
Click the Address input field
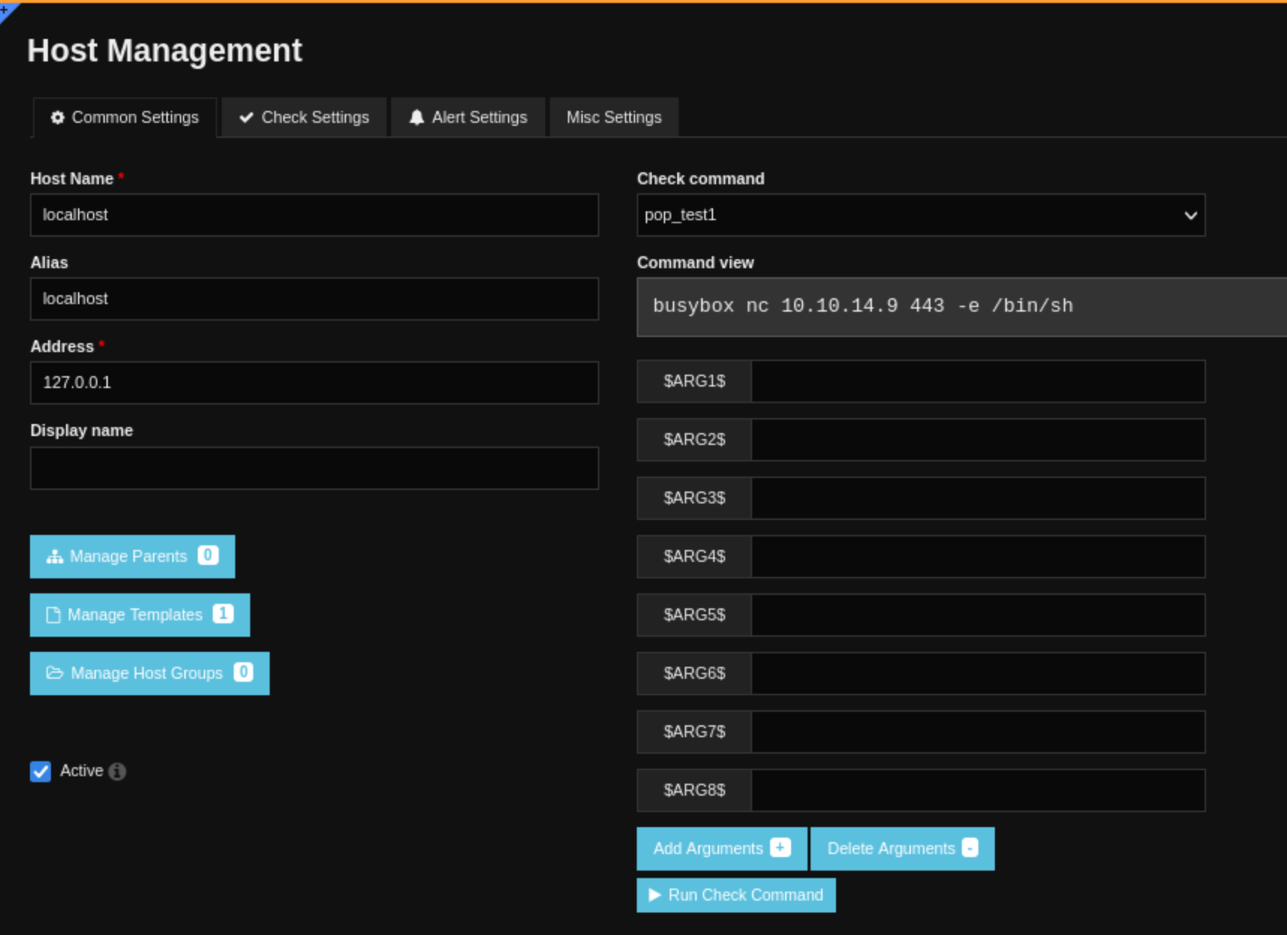point(315,383)
